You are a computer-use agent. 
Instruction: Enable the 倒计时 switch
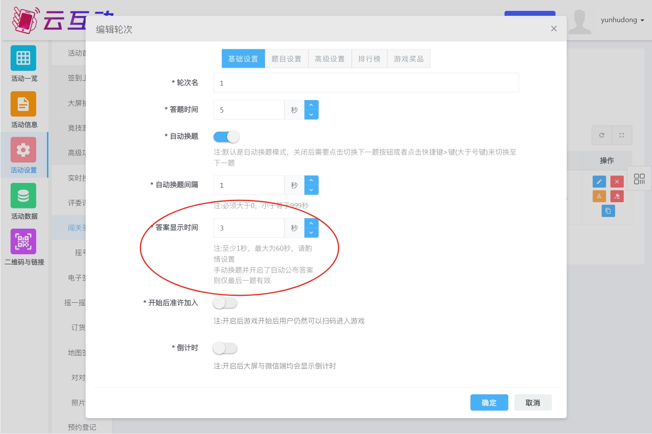(x=225, y=348)
